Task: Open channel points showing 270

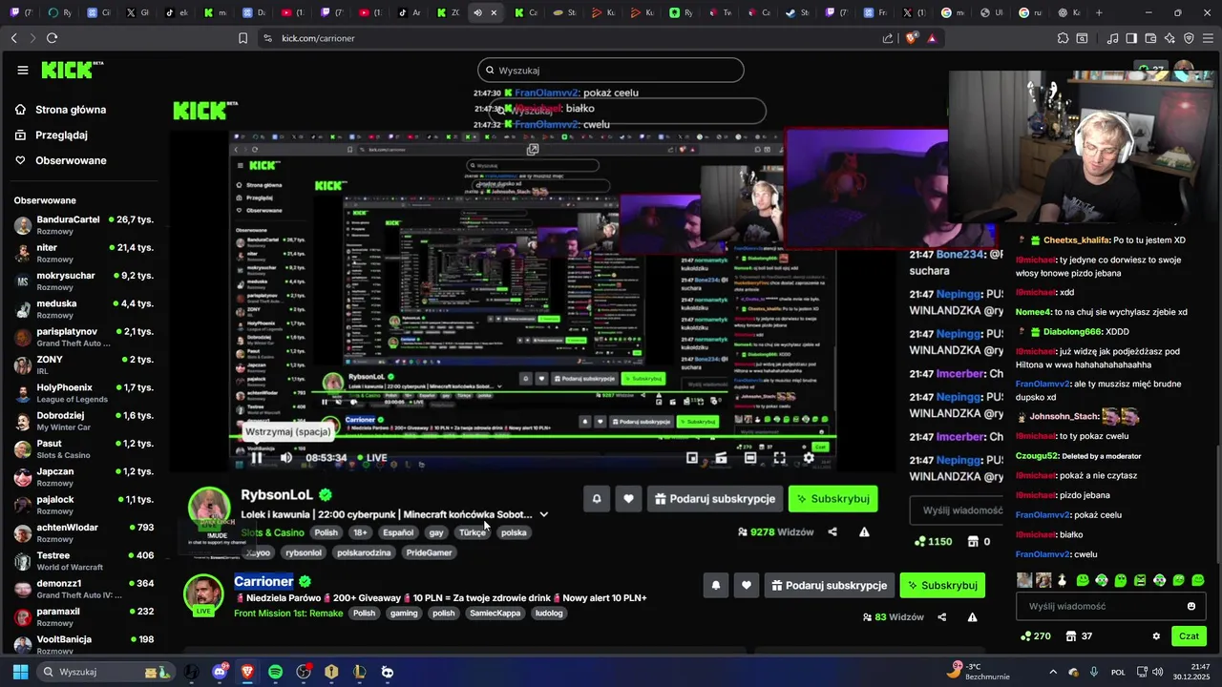Action: [x=1036, y=636]
